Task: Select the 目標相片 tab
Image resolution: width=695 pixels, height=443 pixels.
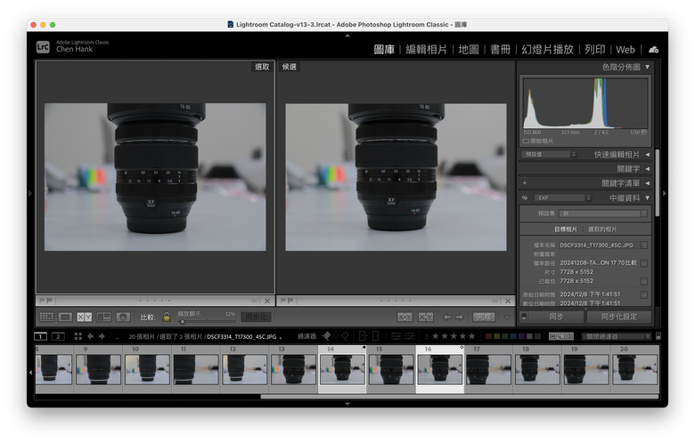Action: click(566, 230)
